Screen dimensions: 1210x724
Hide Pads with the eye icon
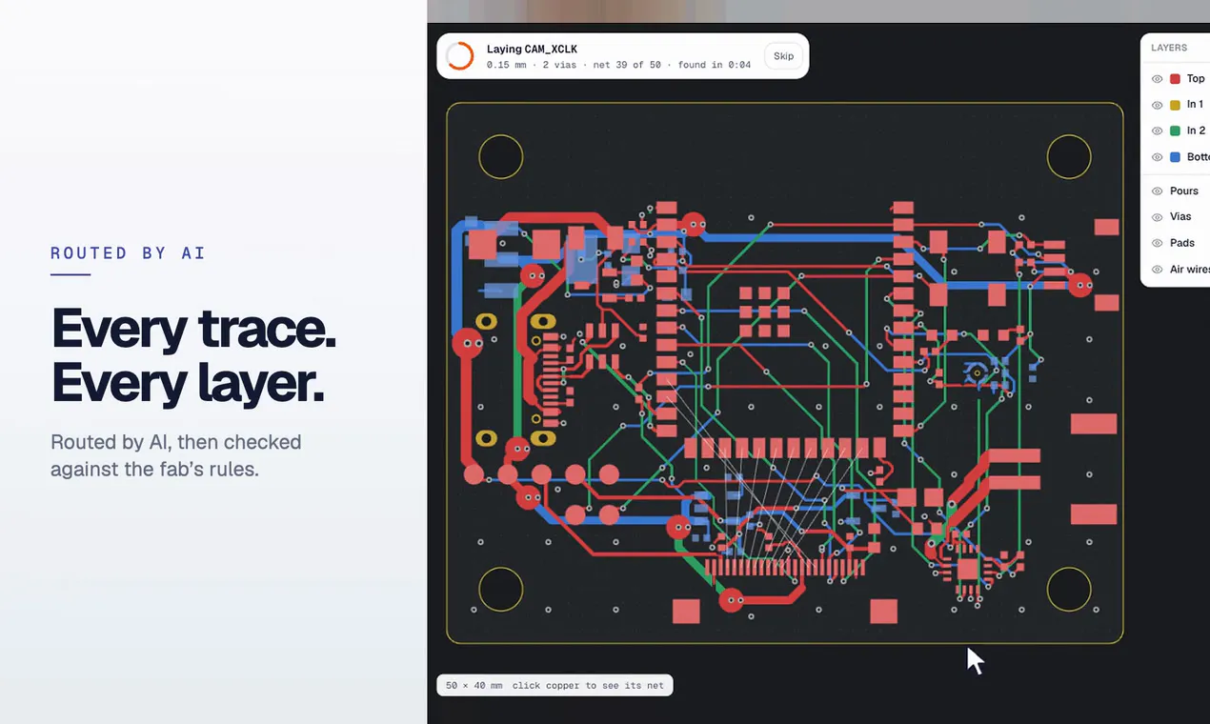click(1157, 243)
